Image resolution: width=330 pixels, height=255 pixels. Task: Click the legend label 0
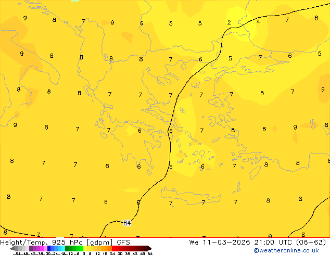pos(84,253)
